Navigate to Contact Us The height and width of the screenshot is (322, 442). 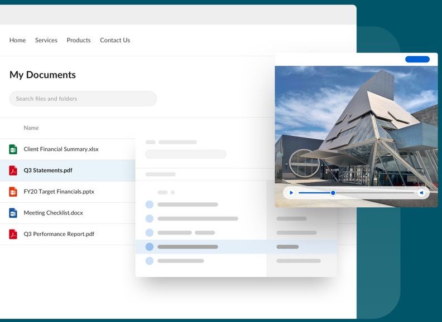(115, 40)
